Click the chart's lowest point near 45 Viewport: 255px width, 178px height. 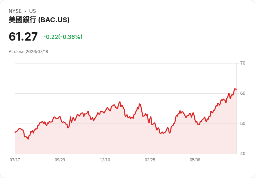28,139
